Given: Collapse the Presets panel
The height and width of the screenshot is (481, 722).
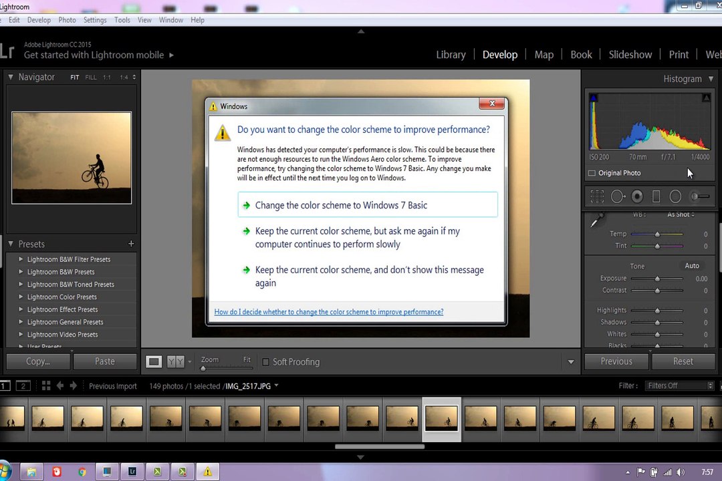Looking at the screenshot, I should pyautogui.click(x=11, y=243).
